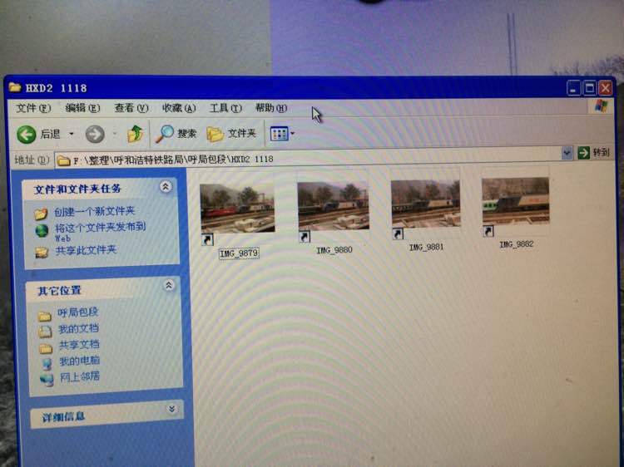Open 共享文档 link
This screenshot has width=624, height=467.
79,345
